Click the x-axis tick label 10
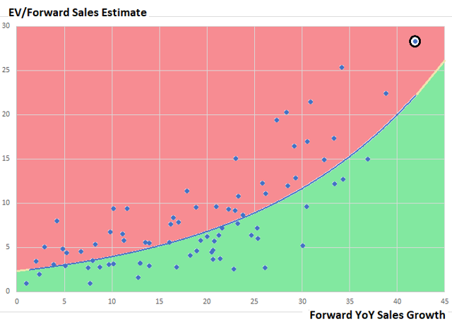Screen dimensions: 452x324 coord(112,299)
